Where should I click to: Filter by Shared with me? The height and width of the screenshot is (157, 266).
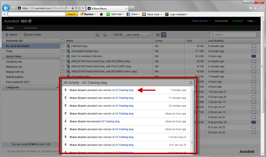(15, 72)
